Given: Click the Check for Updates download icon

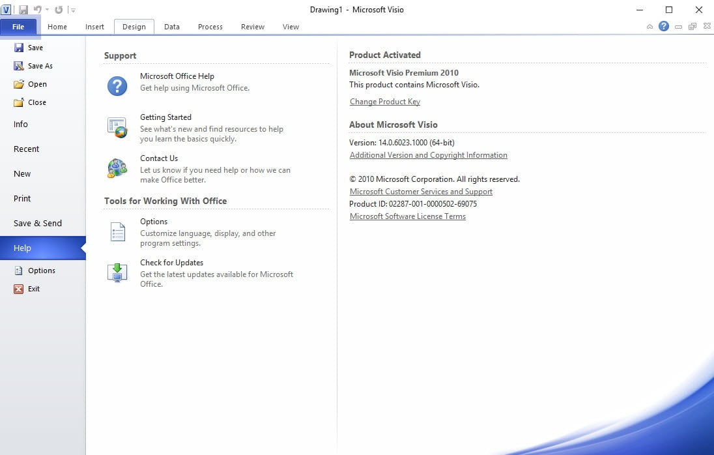Looking at the screenshot, I should tap(117, 273).
